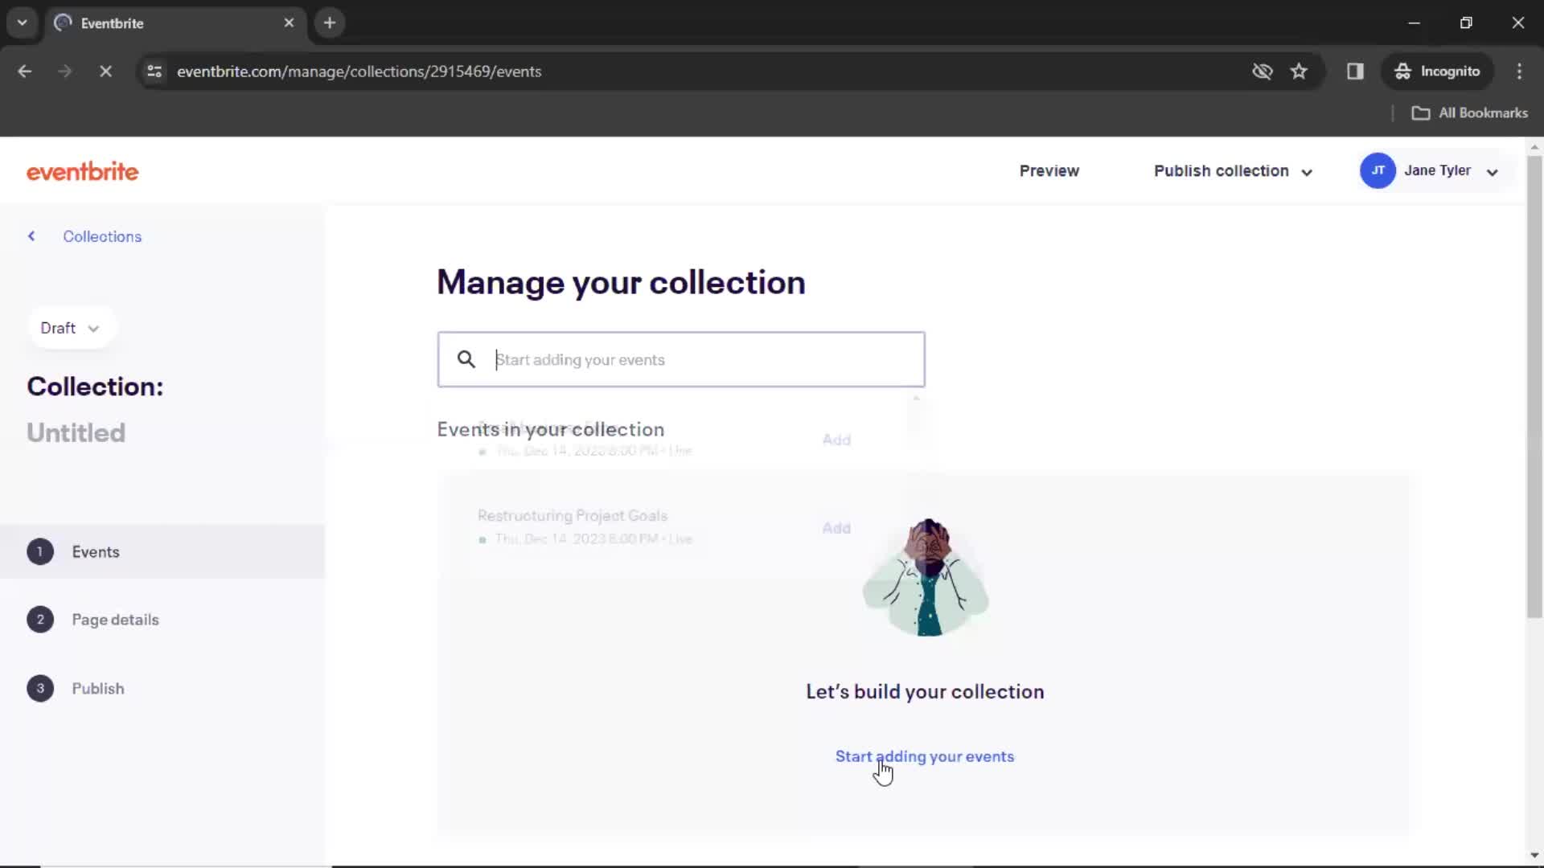
Task: Click Start adding your events link
Action: 925,755
